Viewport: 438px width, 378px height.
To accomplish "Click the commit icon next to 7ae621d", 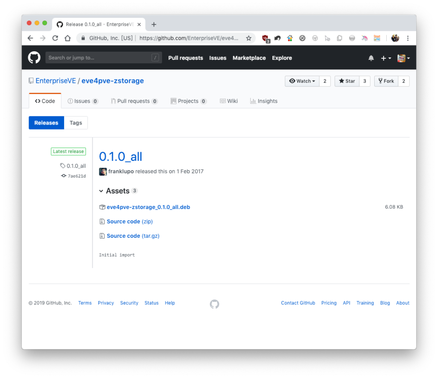I will (64, 176).
